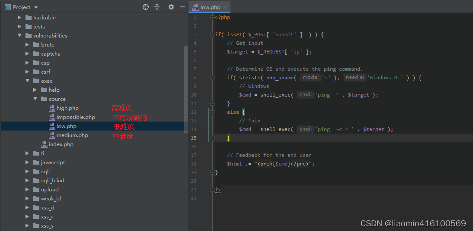
Task: Expand the hackable folder
Action: 19,17
